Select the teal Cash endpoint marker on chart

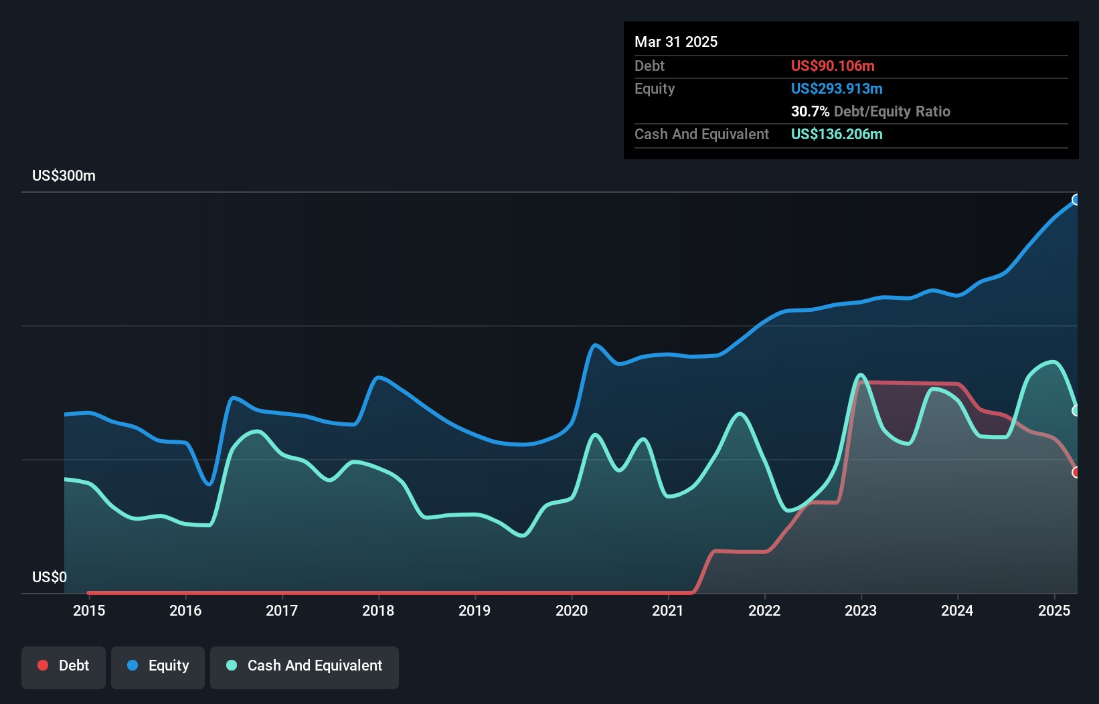point(1076,410)
